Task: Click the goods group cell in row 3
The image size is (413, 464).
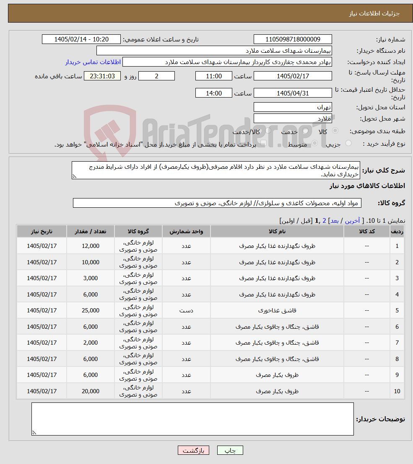Action: pos(138,278)
